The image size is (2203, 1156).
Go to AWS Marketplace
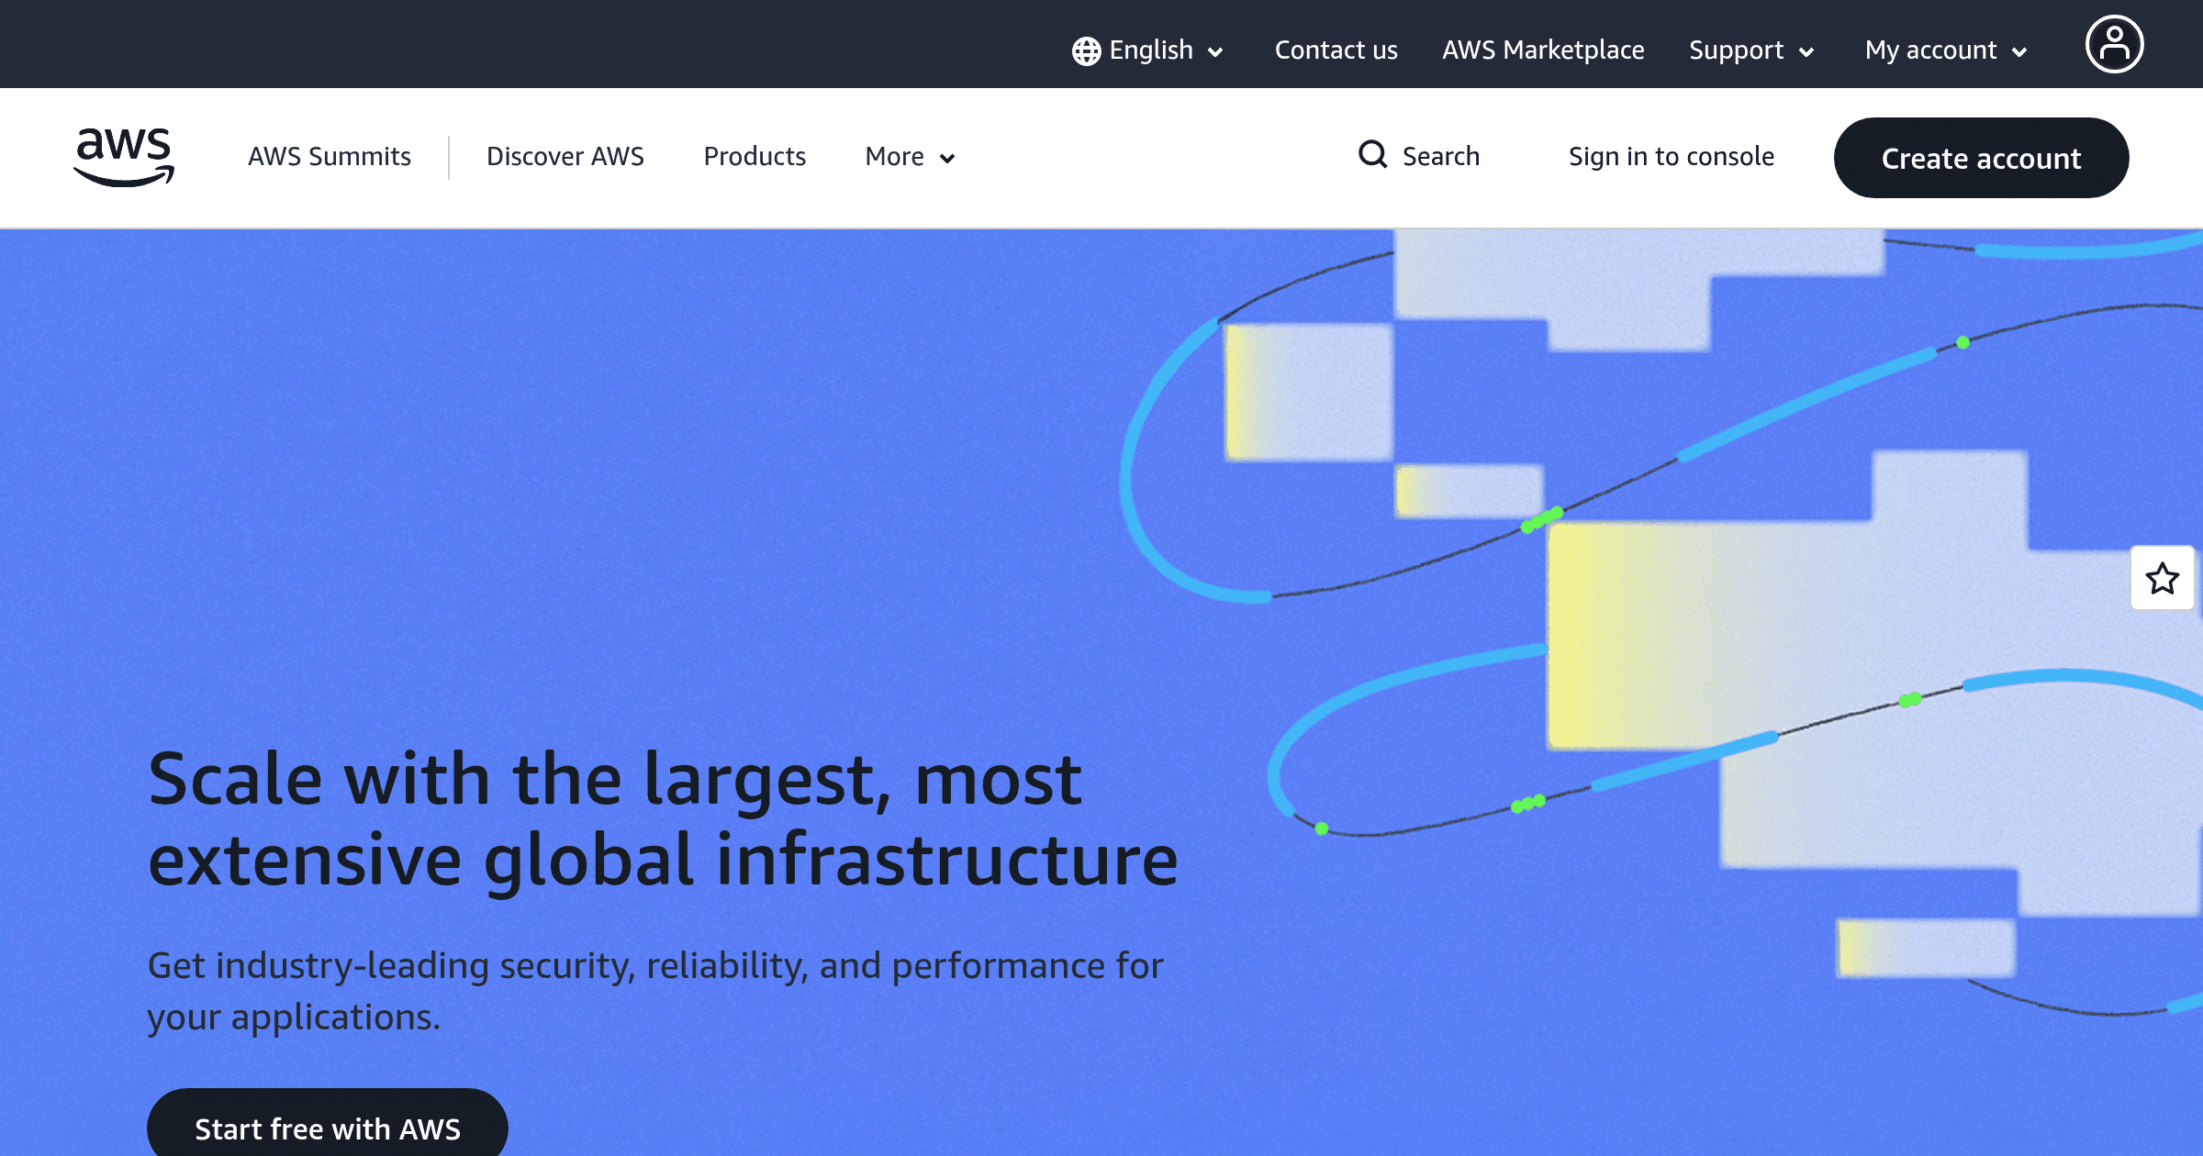[x=1543, y=50]
